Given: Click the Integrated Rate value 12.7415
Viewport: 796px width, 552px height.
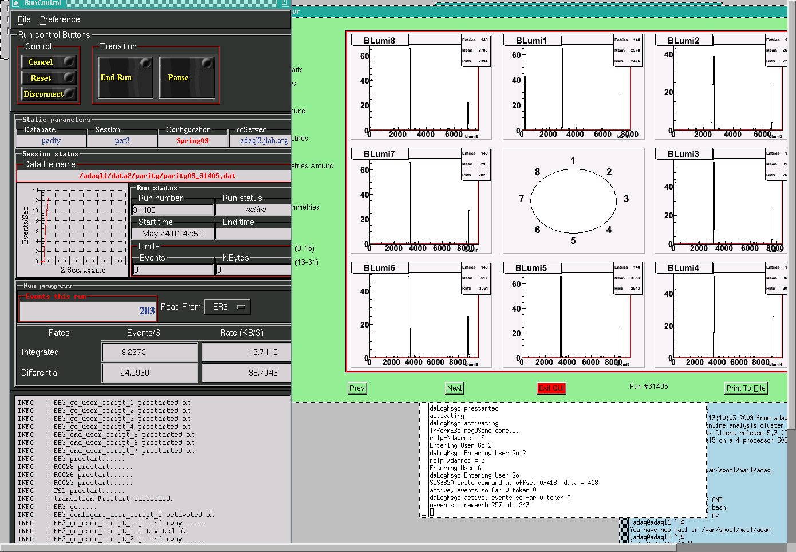Looking at the screenshot, I should 246,353.
